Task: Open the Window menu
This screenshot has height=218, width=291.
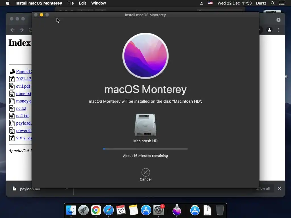Action: (99, 3)
